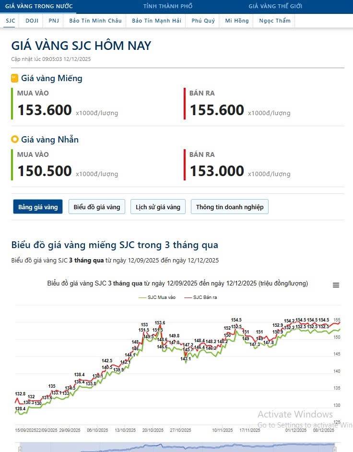This screenshot has width=353, height=452.
Task: Switch to the Ngọc Thẩm tab
Action: 274,21
